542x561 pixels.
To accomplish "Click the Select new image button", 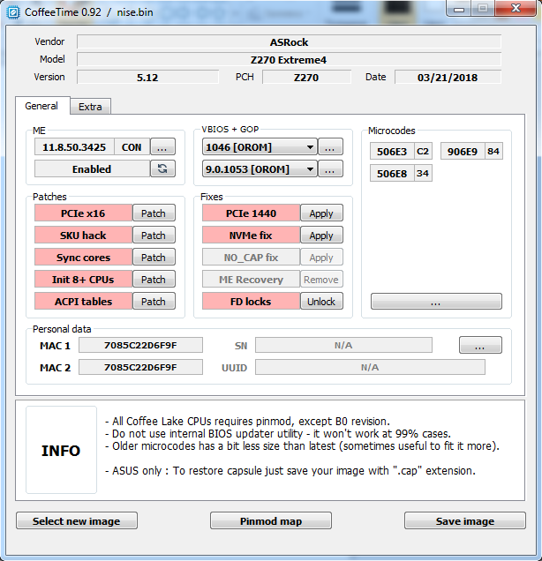I will point(77,520).
